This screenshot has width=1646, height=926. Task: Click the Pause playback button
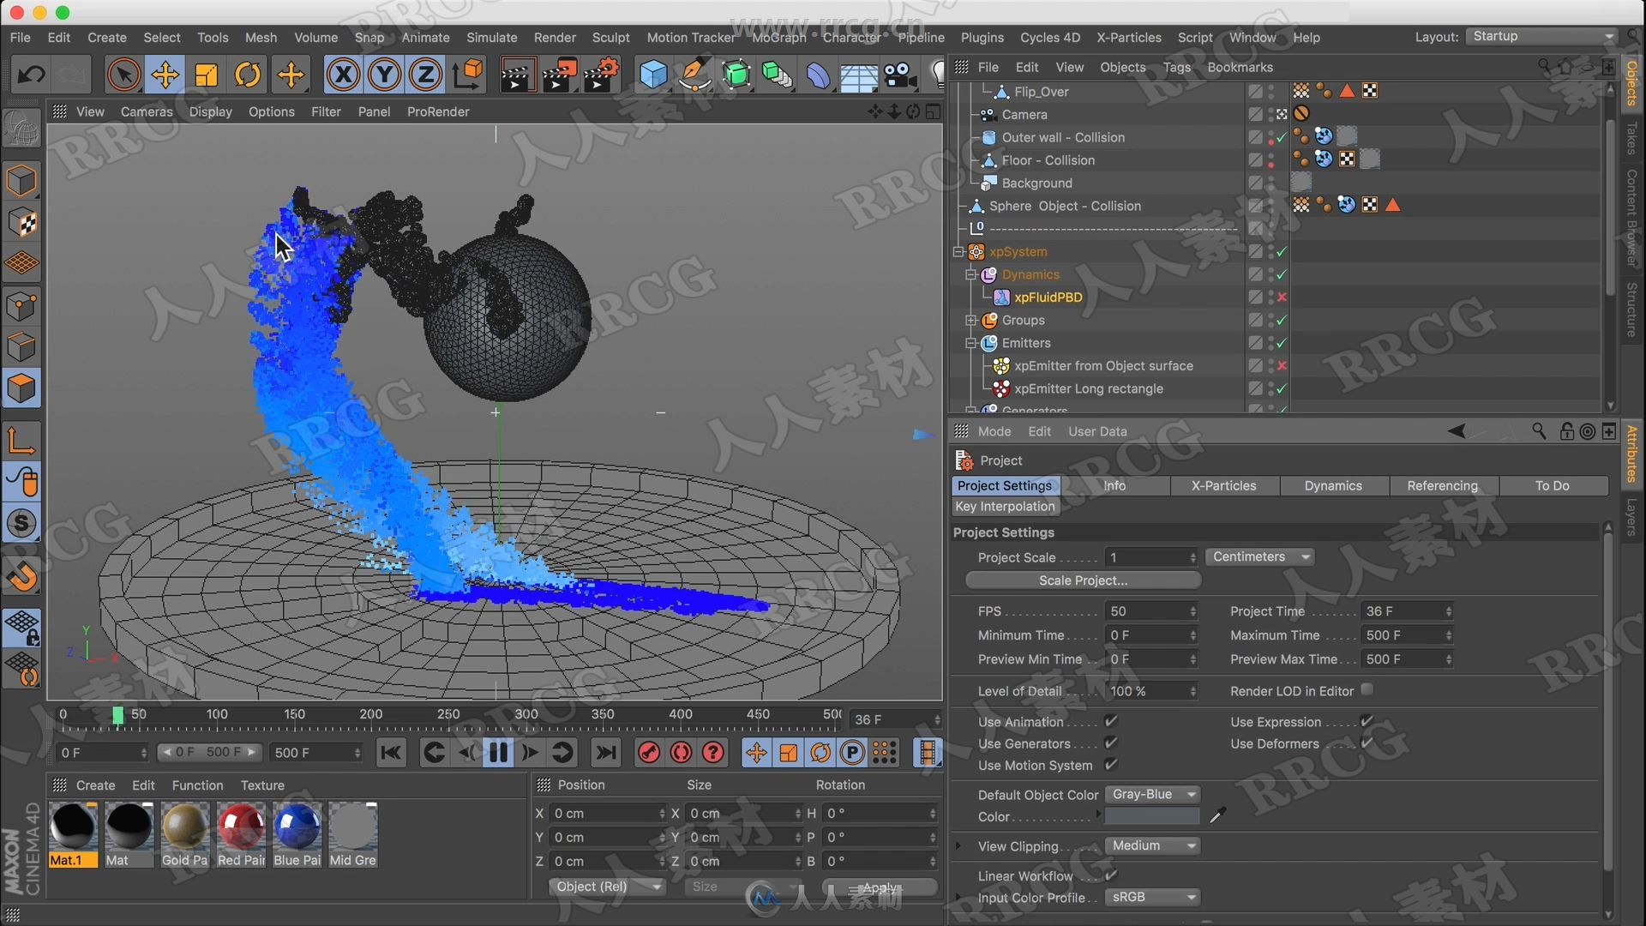click(497, 752)
